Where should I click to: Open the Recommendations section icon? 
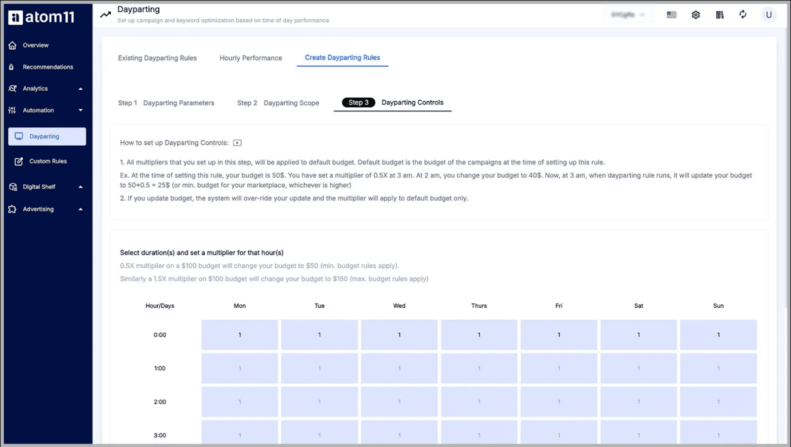point(12,67)
